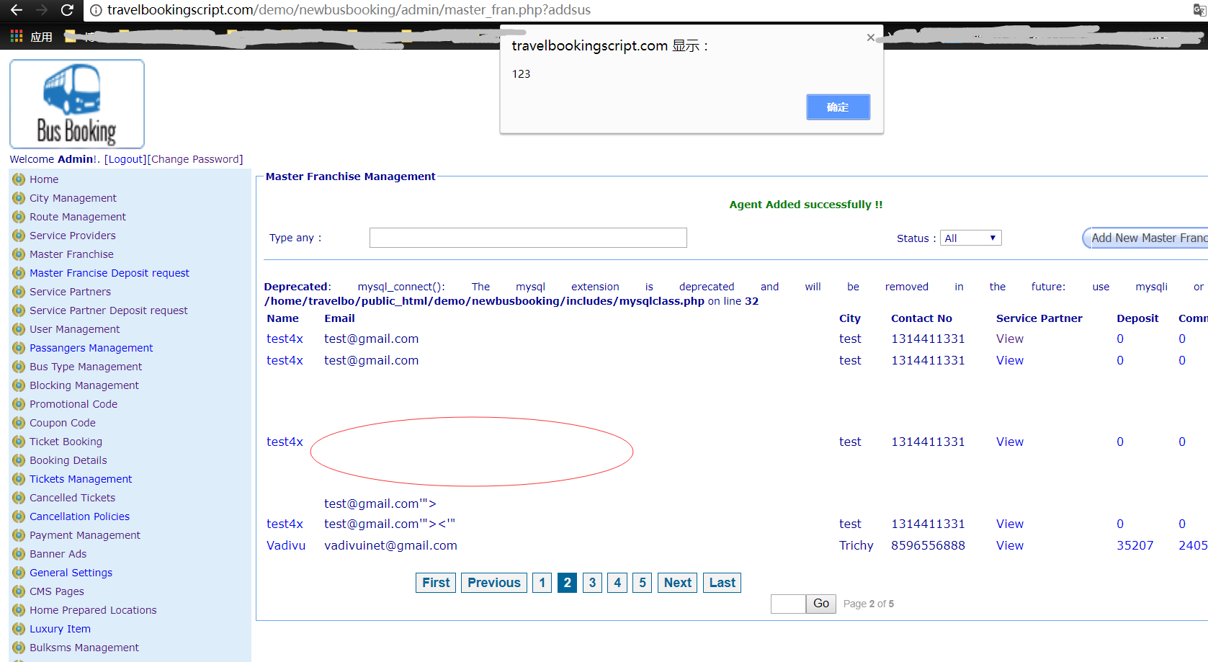Open the Logout link
The width and height of the screenshot is (1208, 662).
coord(125,159)
